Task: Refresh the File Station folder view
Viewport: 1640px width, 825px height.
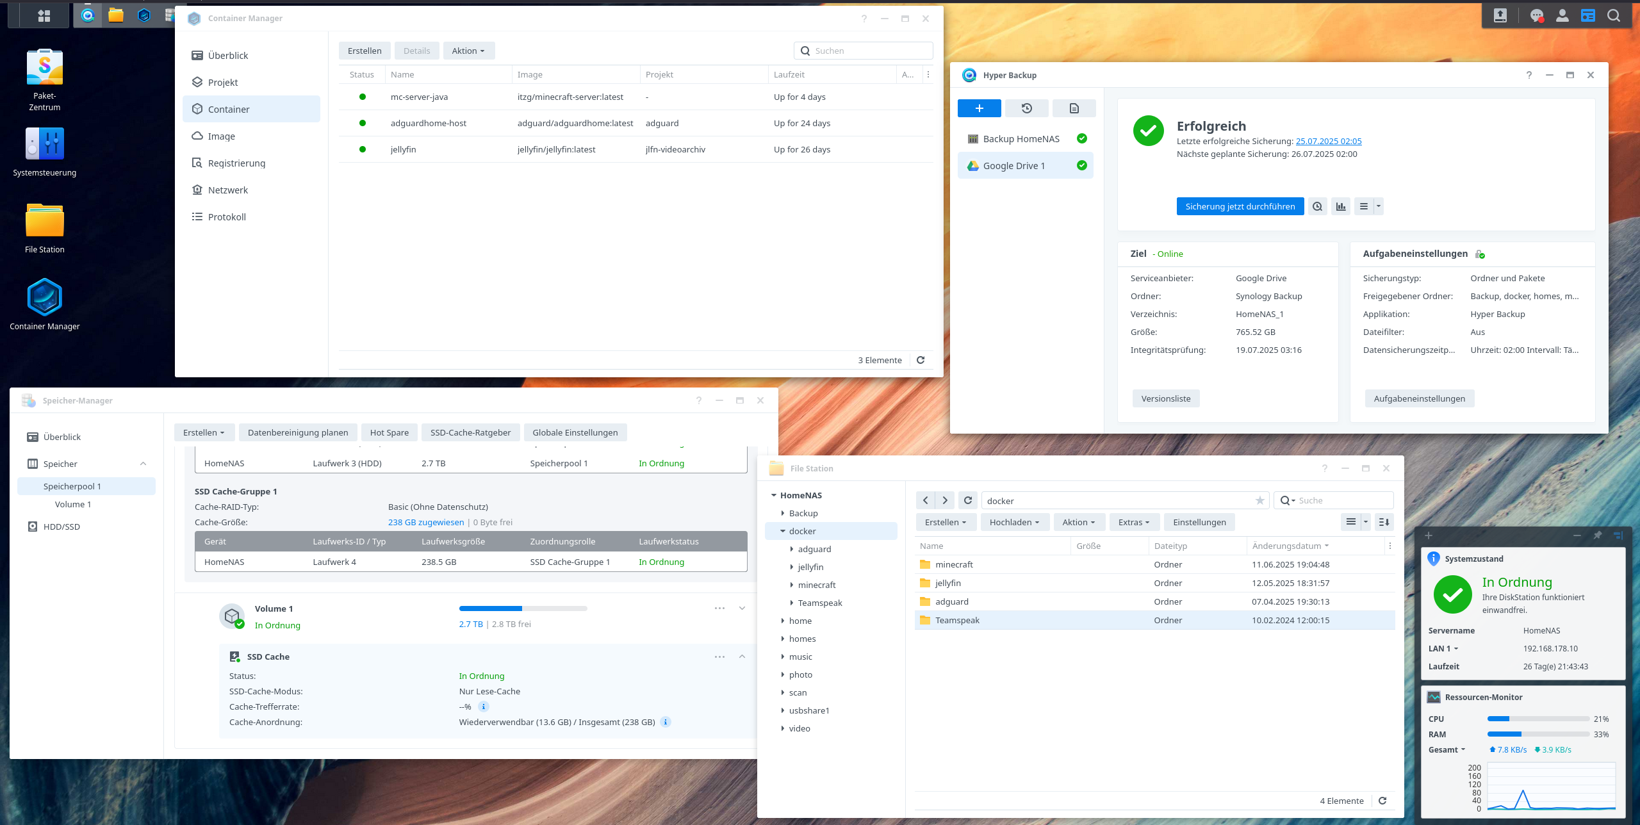Action: coord(968,500)
